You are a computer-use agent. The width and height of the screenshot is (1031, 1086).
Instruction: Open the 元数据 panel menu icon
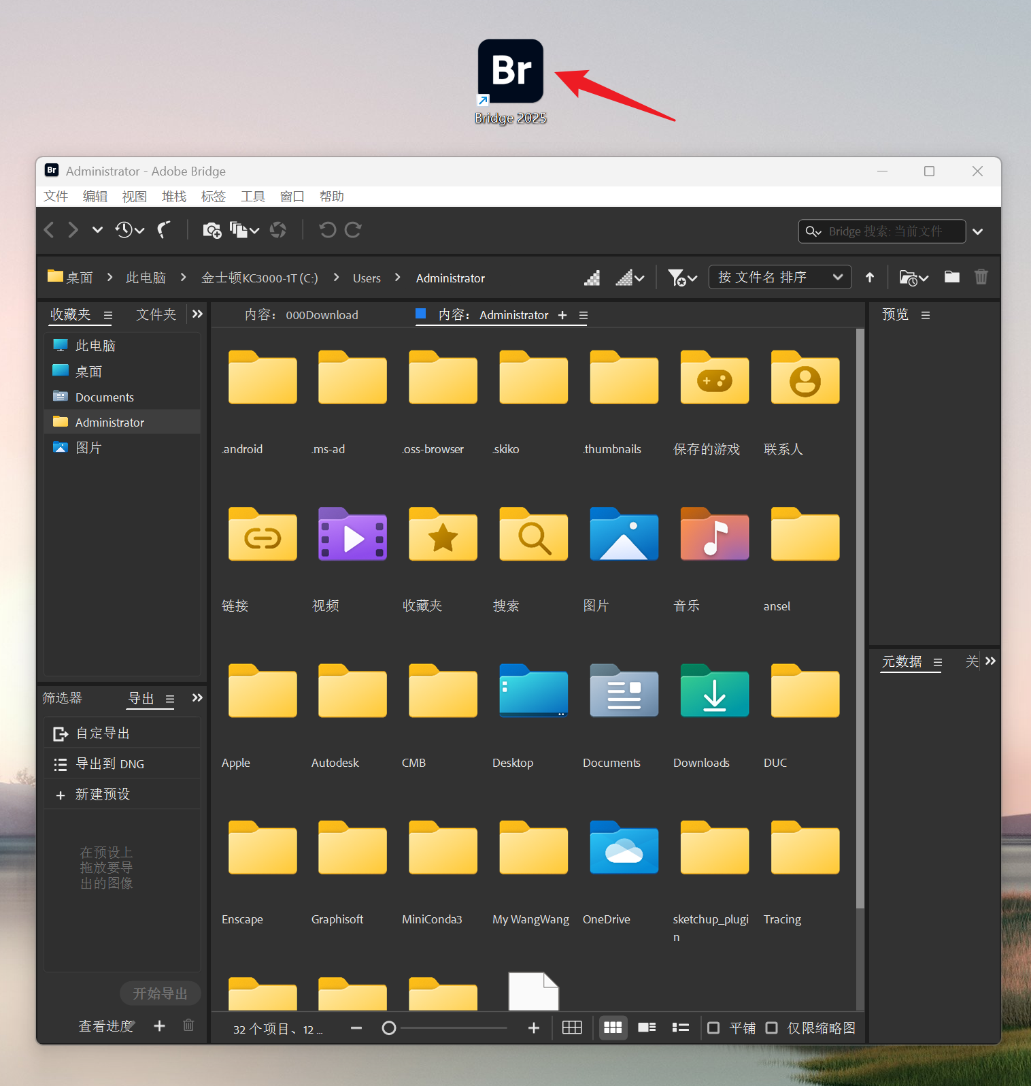coord(938,662)
